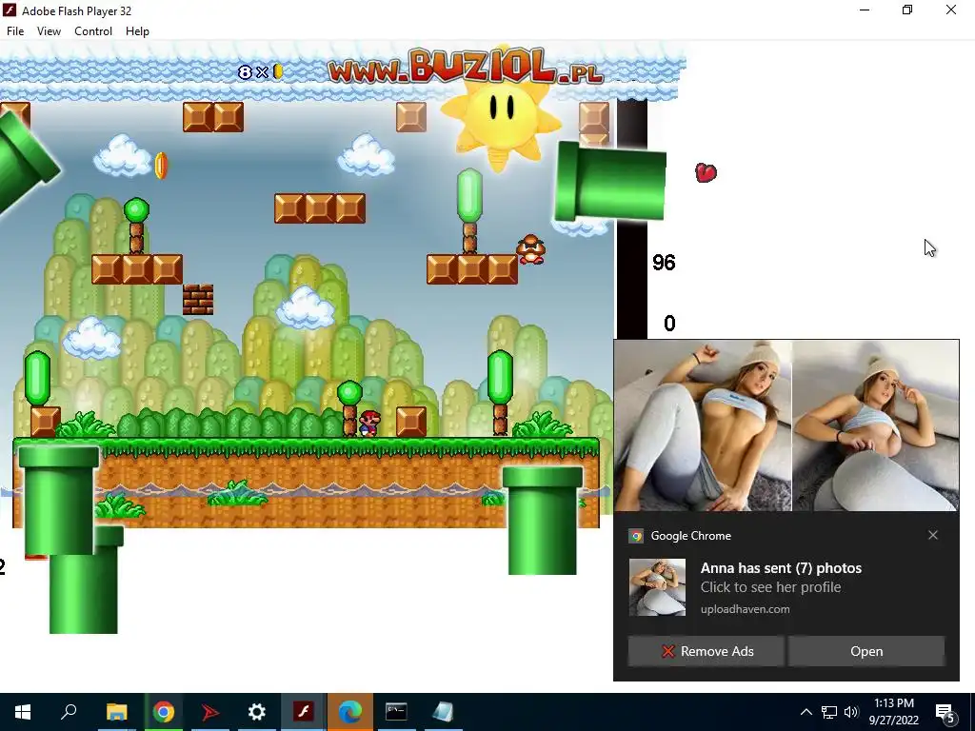Click the Remove Ads button
Image resolution: width=975 pixels, height=731 pixels.
pyautogui.click(x=706, y=651)
